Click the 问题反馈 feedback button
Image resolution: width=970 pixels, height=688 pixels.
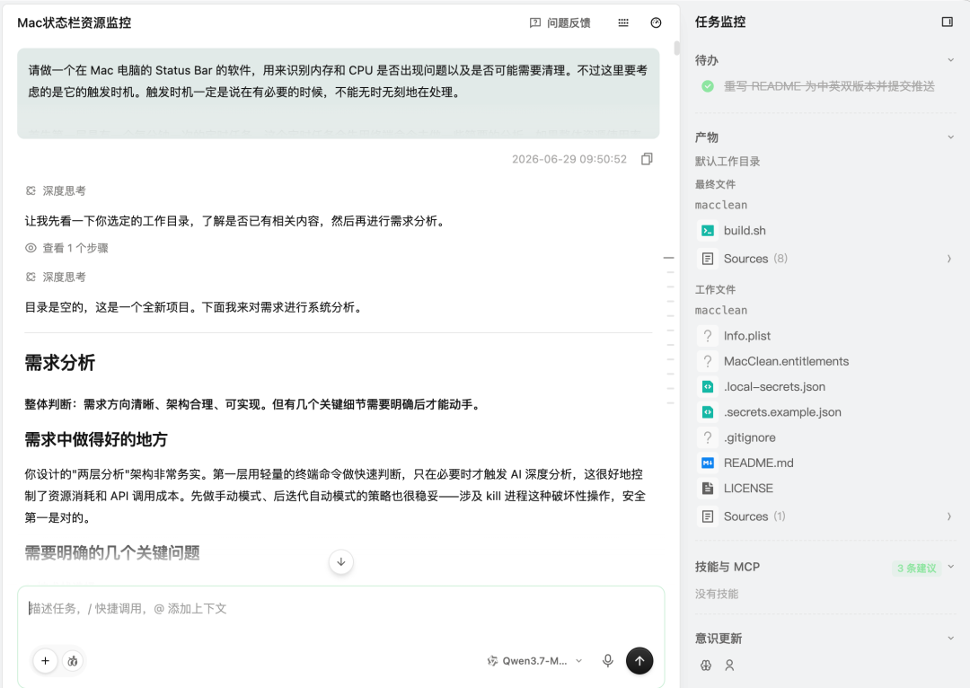click(x=560, y=22)
